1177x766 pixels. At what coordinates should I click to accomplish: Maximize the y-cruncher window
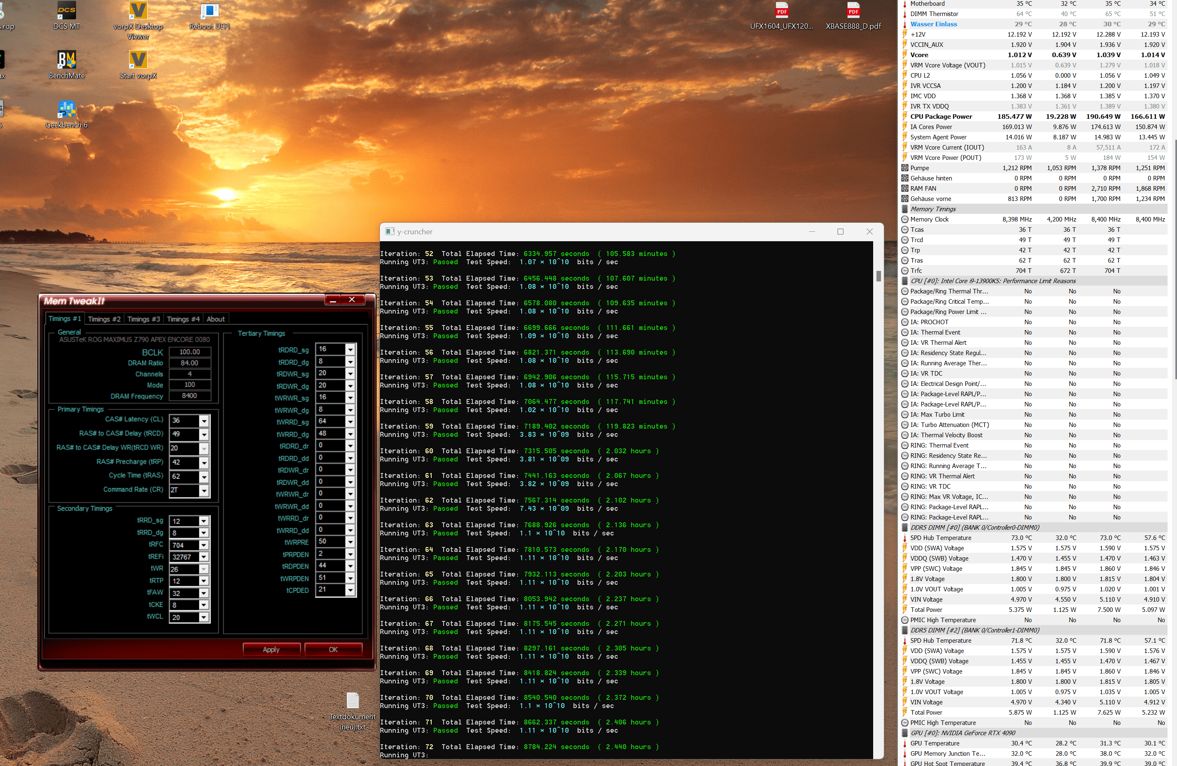pyautogui.click(x=840, y=231)
